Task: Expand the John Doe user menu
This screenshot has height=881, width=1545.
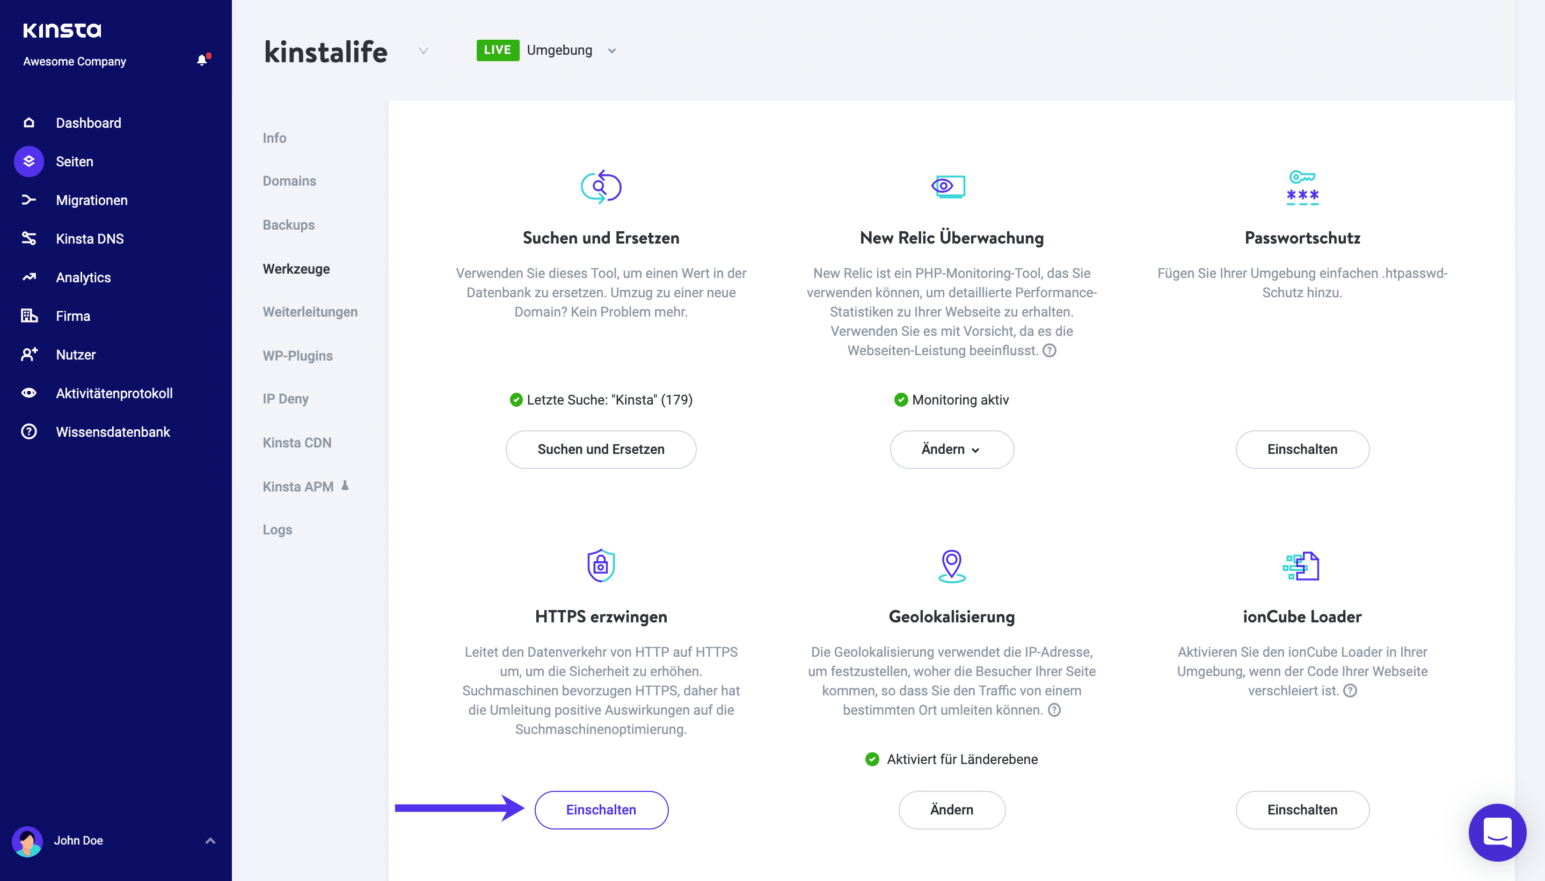Action: [x=210, y=841]
